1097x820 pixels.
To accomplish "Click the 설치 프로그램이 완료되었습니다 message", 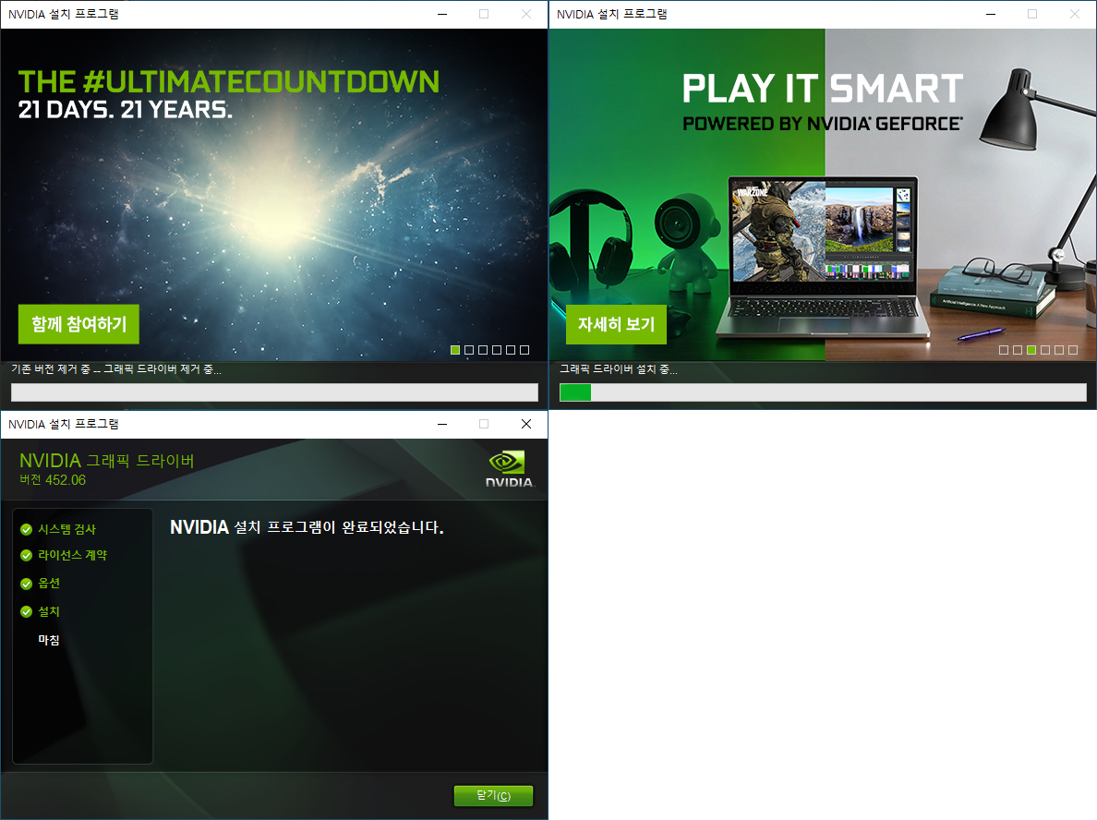I will point(307,527).
